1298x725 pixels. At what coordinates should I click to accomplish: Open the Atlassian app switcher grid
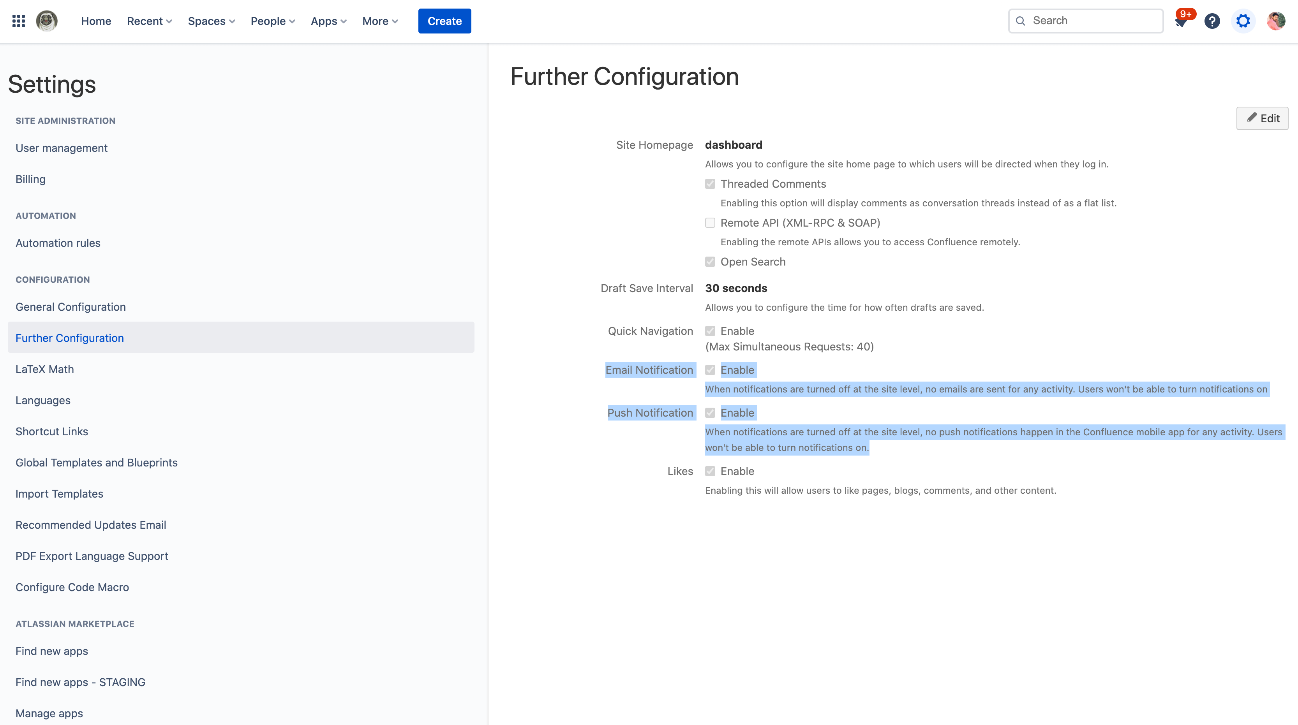tap(18, 21)
